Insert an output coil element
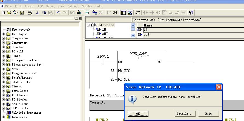 [158, 13]
